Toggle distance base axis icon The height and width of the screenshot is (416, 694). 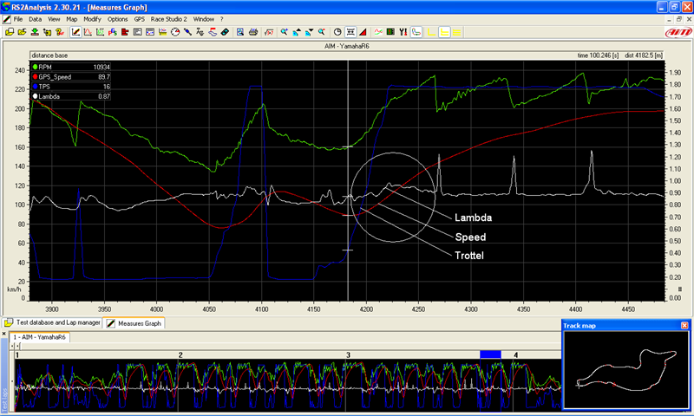(x=350, y=32)
